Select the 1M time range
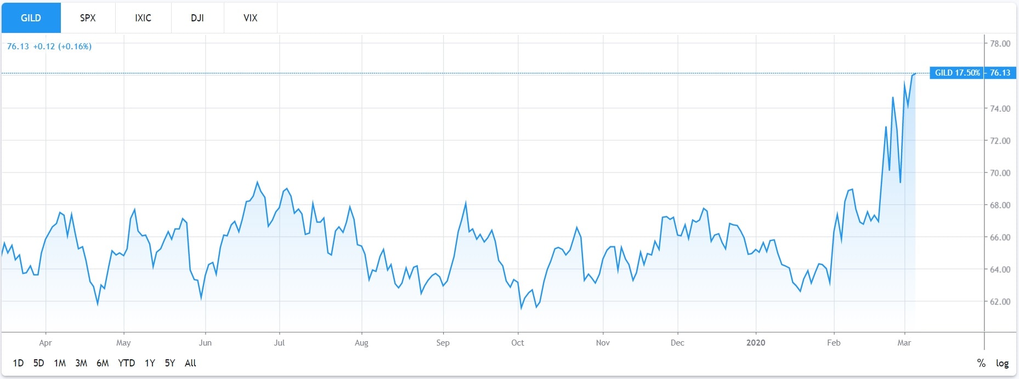1019x379 pixels. click(x=60, y=363)
